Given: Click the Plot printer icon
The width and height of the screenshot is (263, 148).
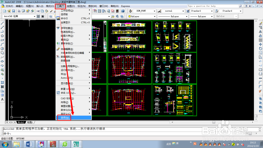Looking at the screenshot, I should [19, 11].
